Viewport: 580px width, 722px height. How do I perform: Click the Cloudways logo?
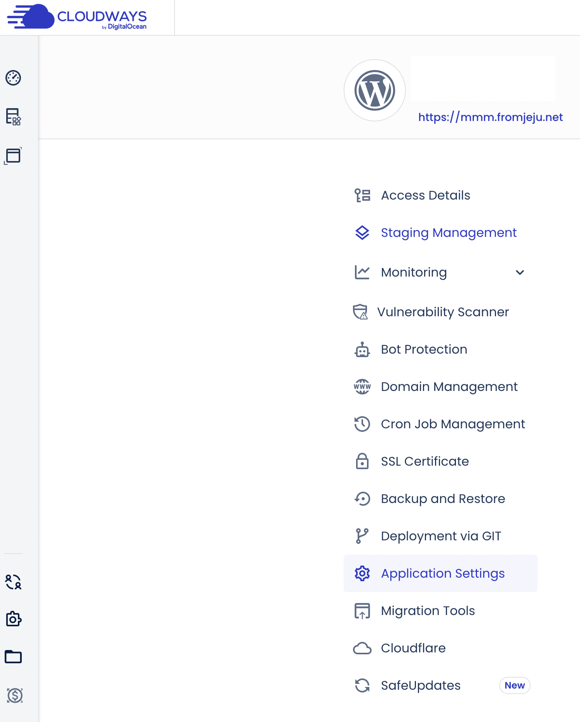[x=77, y=17]
